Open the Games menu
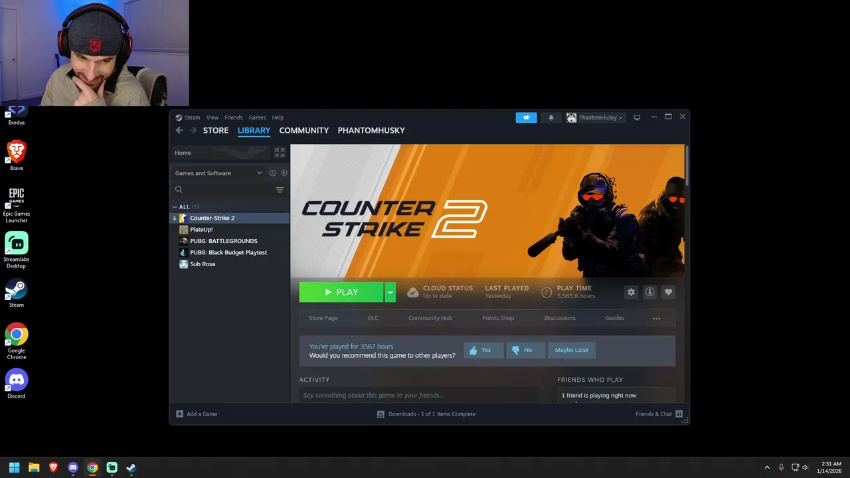Screen dimensions: 850x478 coord(257,118)
